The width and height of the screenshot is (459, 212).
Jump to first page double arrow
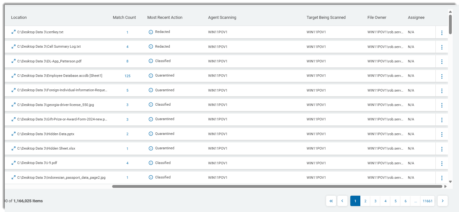click(331, 201)
